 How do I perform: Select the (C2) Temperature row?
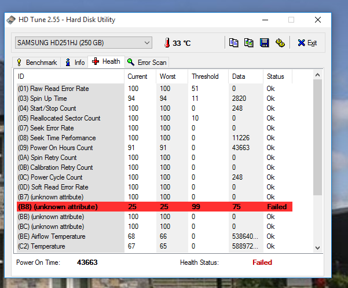155,246
